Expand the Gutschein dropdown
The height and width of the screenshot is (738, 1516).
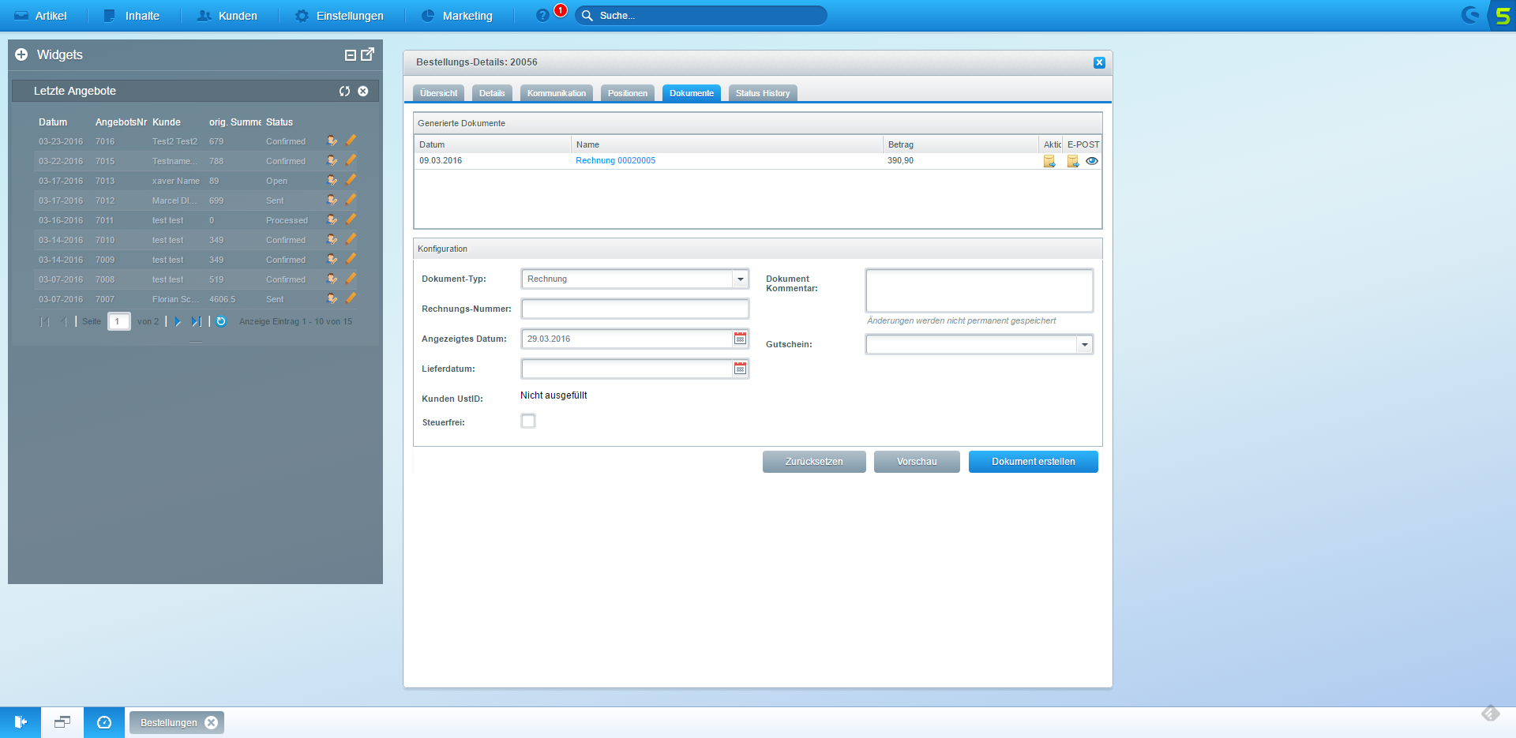[x=1085, y=344]
